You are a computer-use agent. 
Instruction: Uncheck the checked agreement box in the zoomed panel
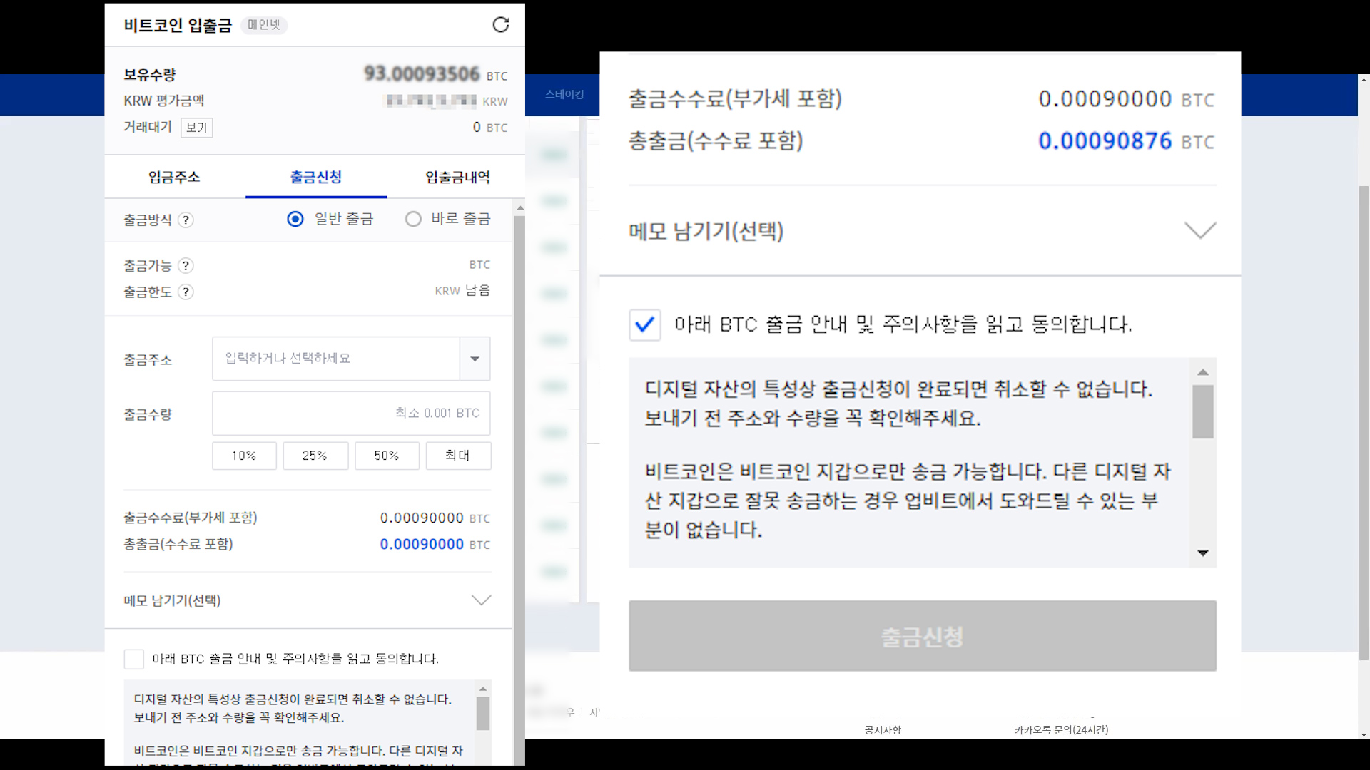tap(644, 325)
